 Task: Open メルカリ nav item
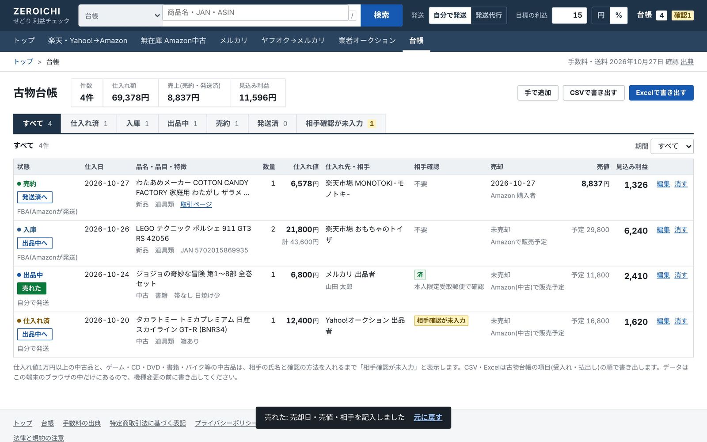(234, 41)
